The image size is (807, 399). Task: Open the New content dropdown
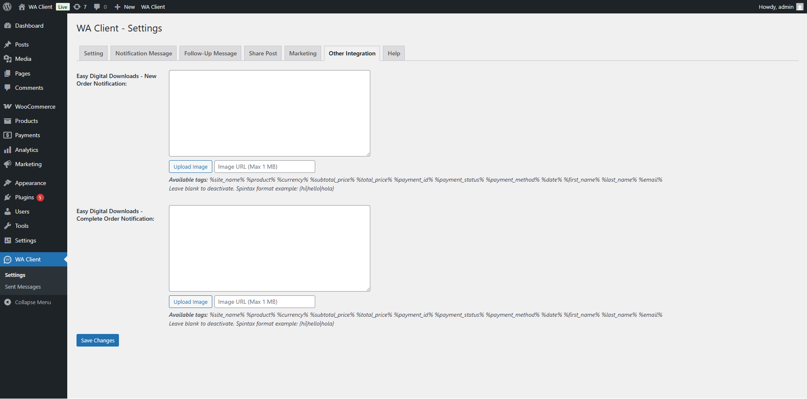click(x=125, y=7)
